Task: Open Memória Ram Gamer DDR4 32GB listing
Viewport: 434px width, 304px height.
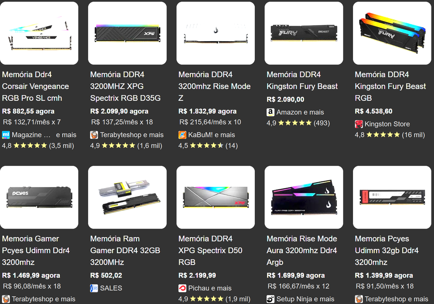Action: pyautogui.click(x=125, y=250)
